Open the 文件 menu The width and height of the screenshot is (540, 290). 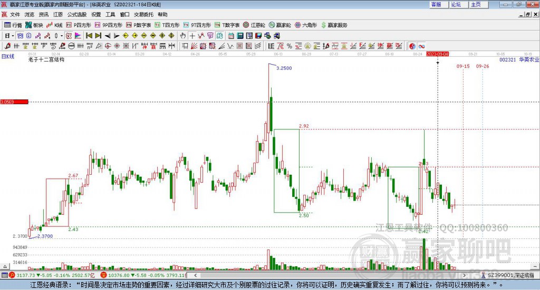(x=15, y=14)
